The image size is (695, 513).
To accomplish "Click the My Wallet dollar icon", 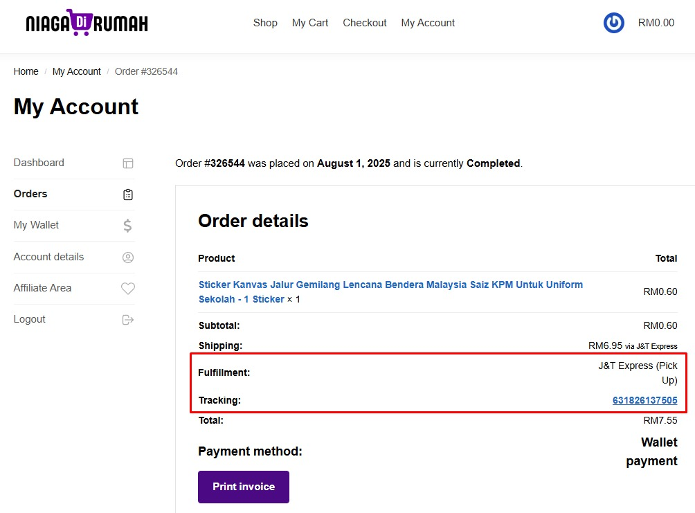I will 127,226.
